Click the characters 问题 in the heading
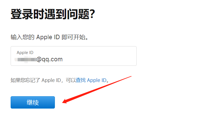This screenshot has width=210, height=122. pos(78,14)
